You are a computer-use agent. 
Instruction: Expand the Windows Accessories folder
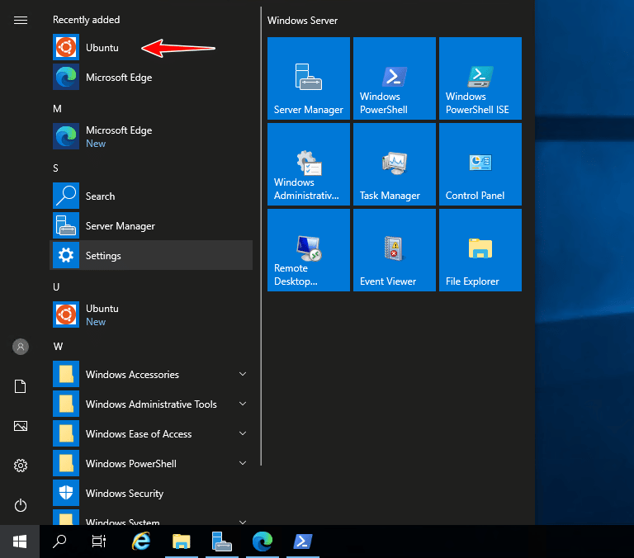pyautogui.click(x=151, y=374)
